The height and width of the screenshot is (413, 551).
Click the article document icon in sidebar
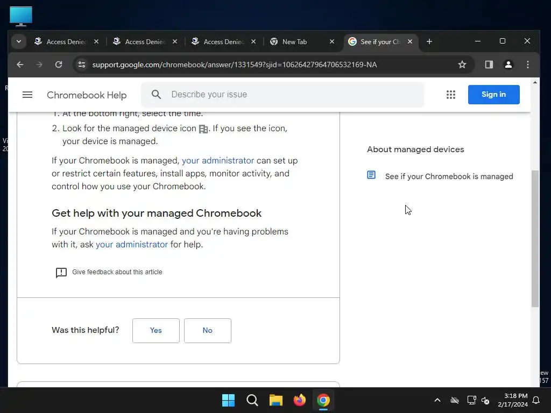[371, 175]
